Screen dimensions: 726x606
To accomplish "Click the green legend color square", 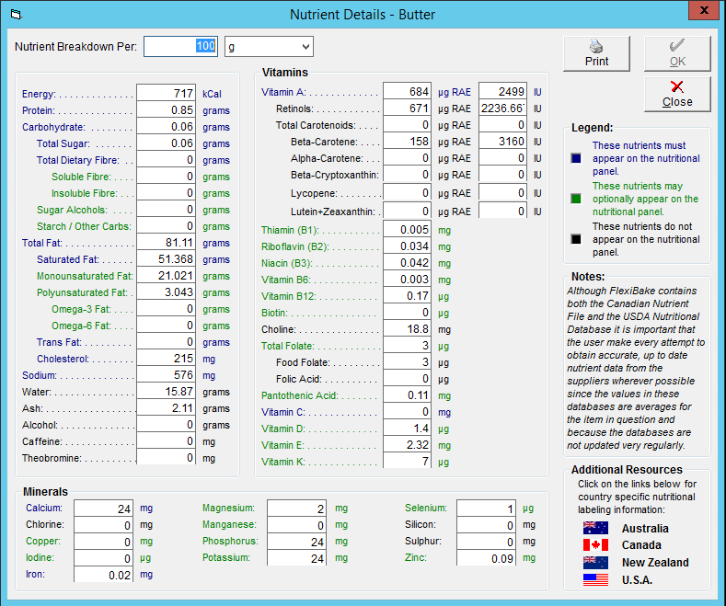I will [576, 199].
